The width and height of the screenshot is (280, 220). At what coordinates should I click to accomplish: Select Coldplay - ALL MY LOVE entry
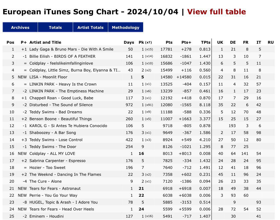click(52, 154)
